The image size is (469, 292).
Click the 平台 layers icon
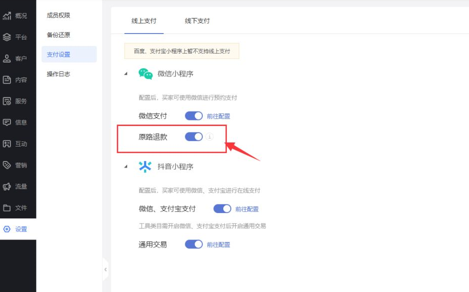click(x=7, y=37)
